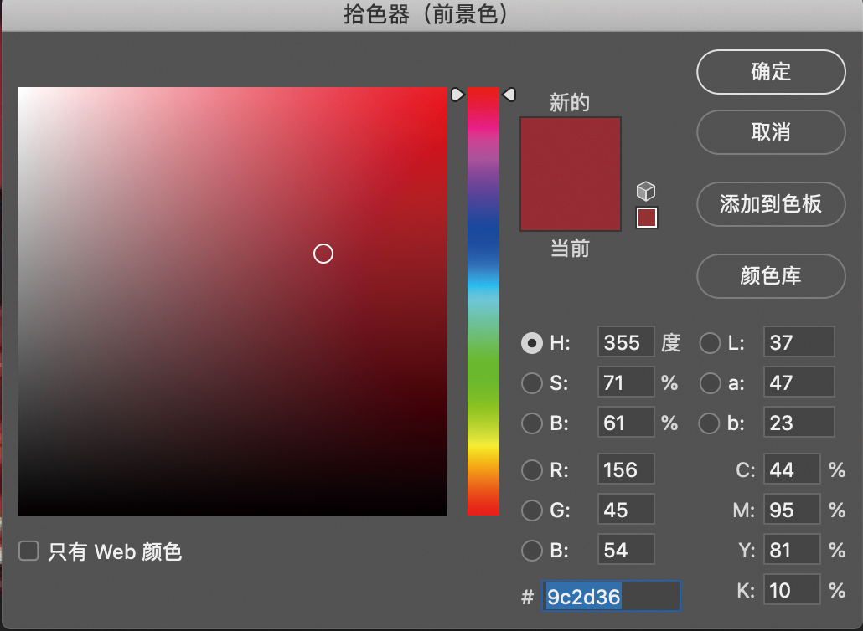
Task: Cancel the dialog with 取消 button
Action: click(x=771, y=132)
